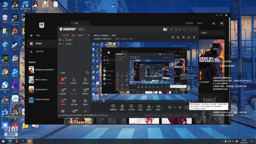Click the Edge browser icon on taskbar
This screenshot has height=144, width=256.
[10, 141]
